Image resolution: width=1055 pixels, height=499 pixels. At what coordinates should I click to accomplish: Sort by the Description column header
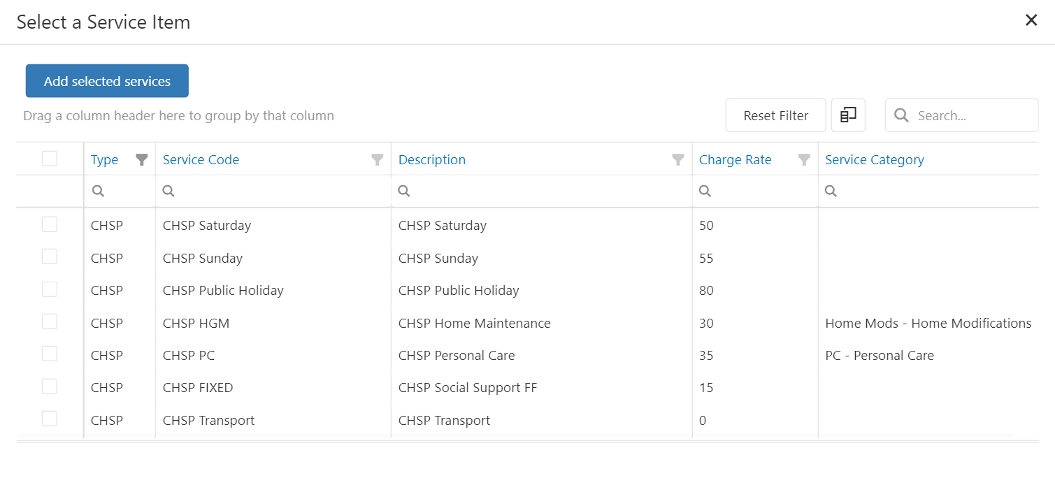pyautogui.click(x=432, y=160)
